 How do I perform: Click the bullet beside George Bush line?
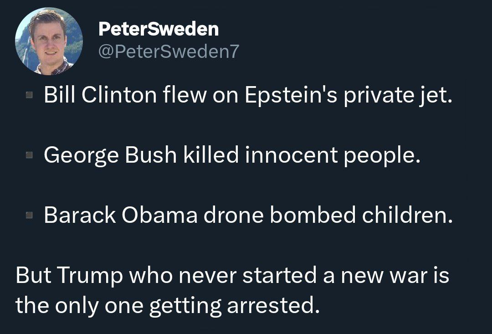tap(29, 155)
